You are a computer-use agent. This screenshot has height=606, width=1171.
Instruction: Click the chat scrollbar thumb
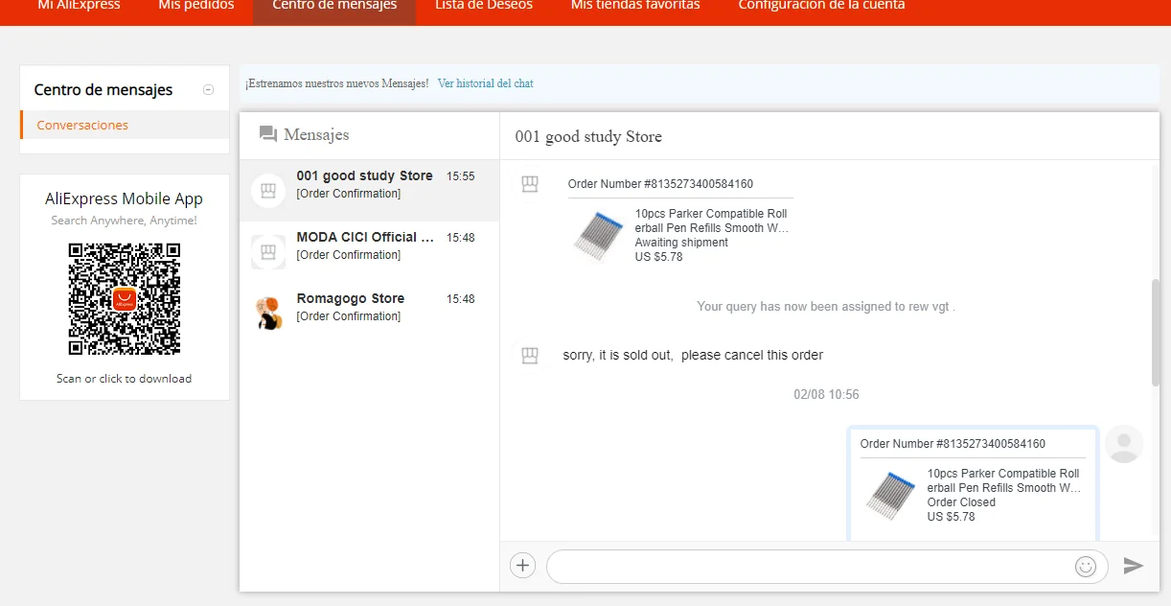[1155, 333]
